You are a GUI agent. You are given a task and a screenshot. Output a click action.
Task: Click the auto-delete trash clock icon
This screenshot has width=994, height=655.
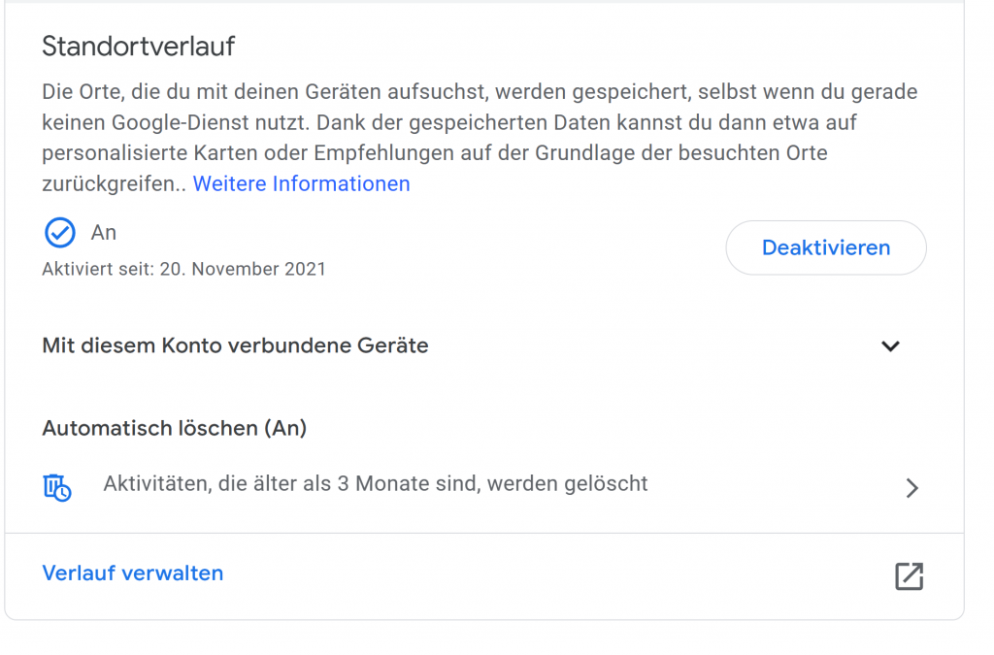(57, 488)
